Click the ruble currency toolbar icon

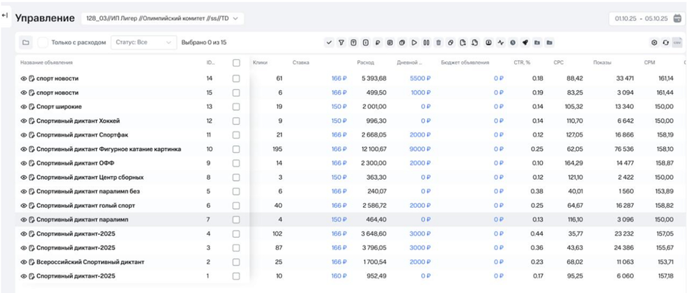(378, 43)
